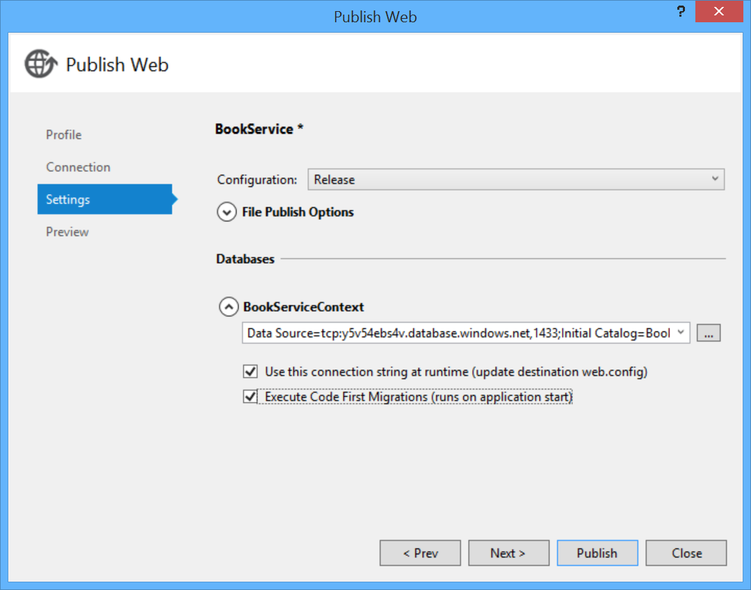Go to the Connection step

pos(78,167)
